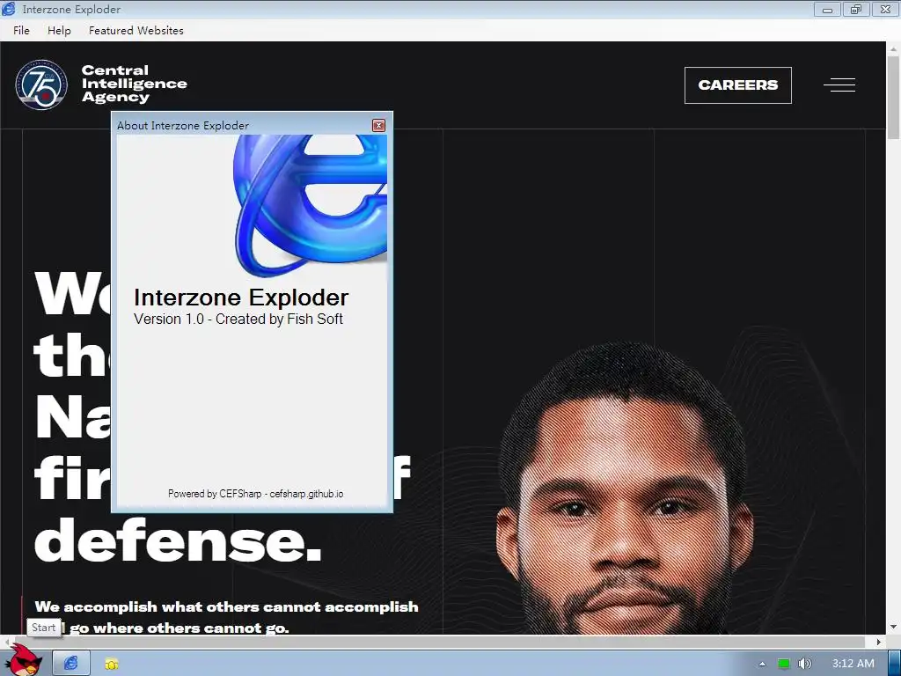Open the volume speaker tray icon
901x676 pixels.
[805, 664]
